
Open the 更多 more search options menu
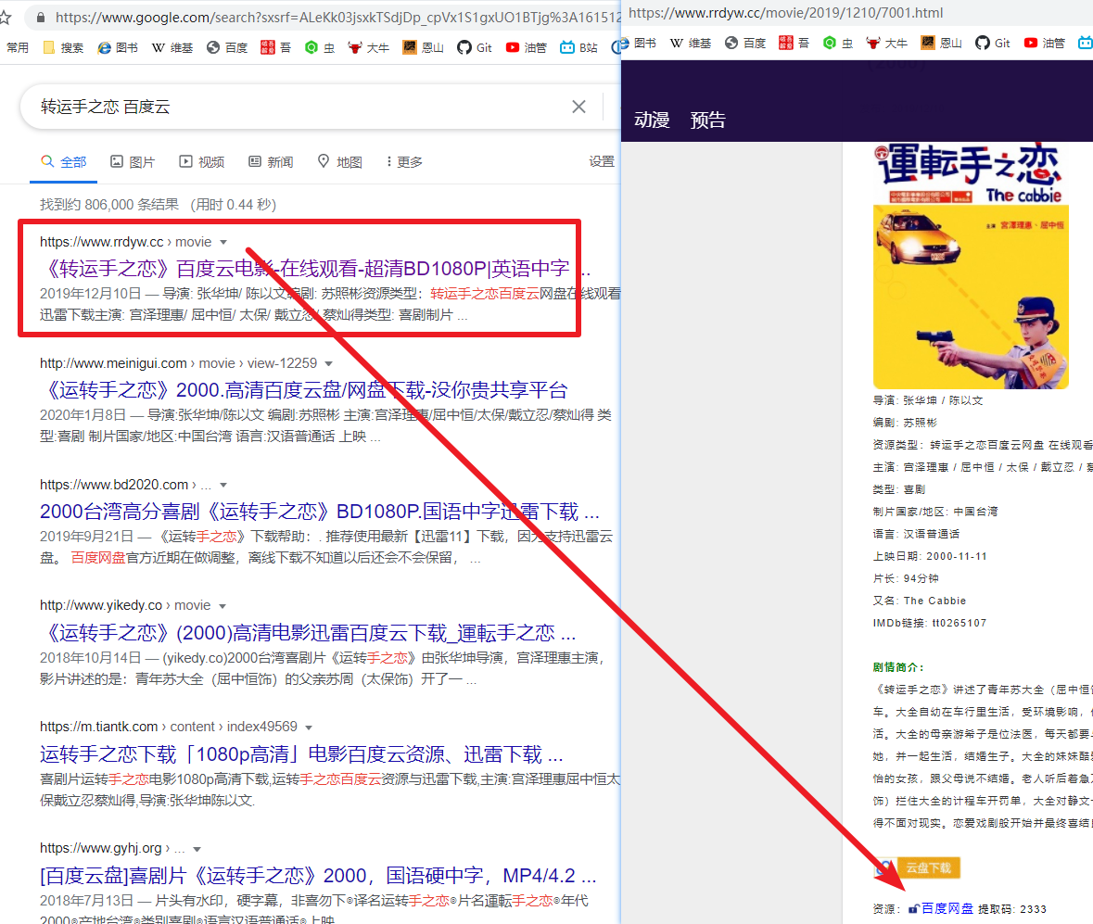click(404, 161)
